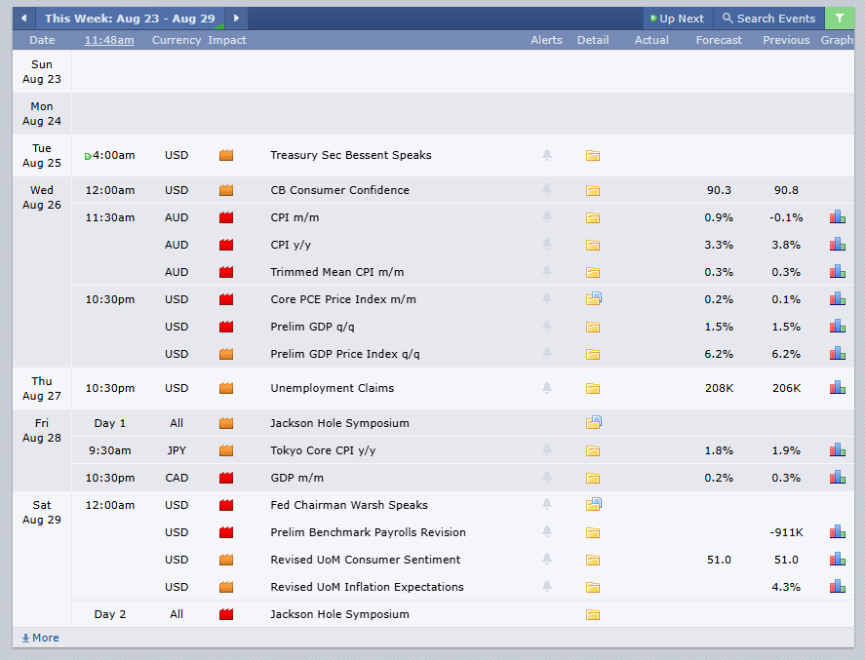Open graph icon for Unemployment Claims
Viewport: 865px width, 660px height.
click(838, 388)
